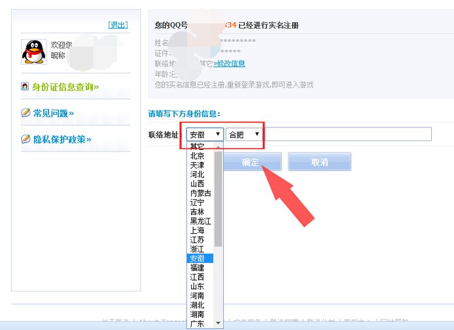The image size is (454, 330).
Task: Click the ID card query icon
Action: (25, 86)
